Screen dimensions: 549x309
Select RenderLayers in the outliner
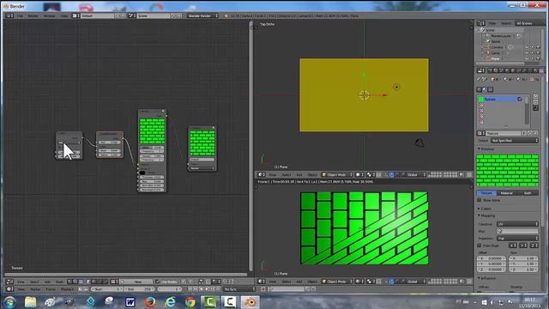point(501,36)
